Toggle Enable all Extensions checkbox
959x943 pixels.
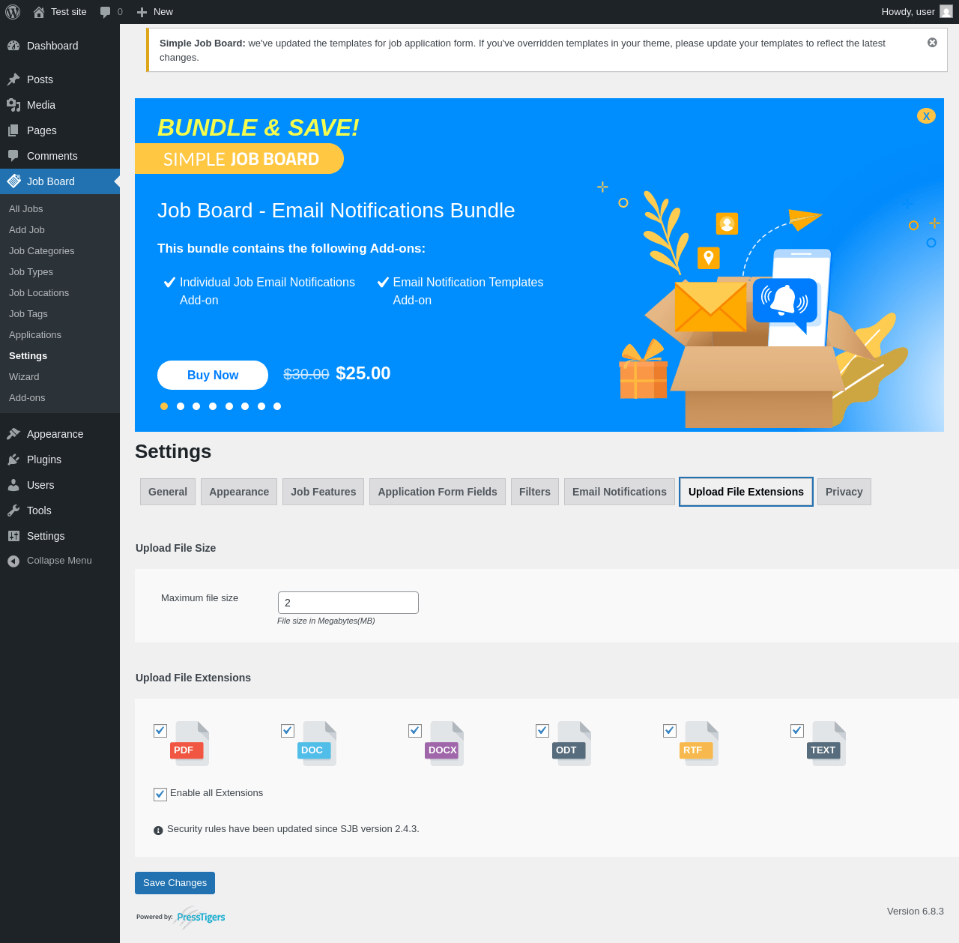pos(160,795)
